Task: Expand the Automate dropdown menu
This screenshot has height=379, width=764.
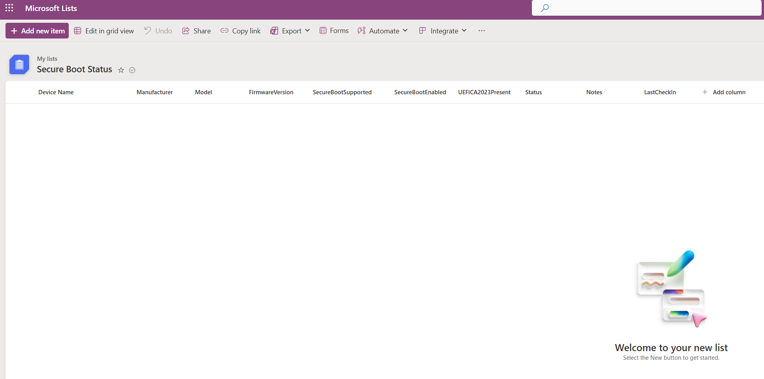Action: coord(383,31)
